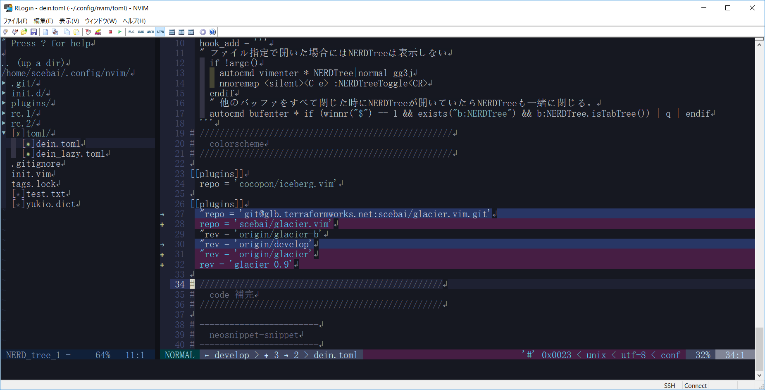Click the /home/scebai/.config/nvim/ root path

click(x=66, y=73)
